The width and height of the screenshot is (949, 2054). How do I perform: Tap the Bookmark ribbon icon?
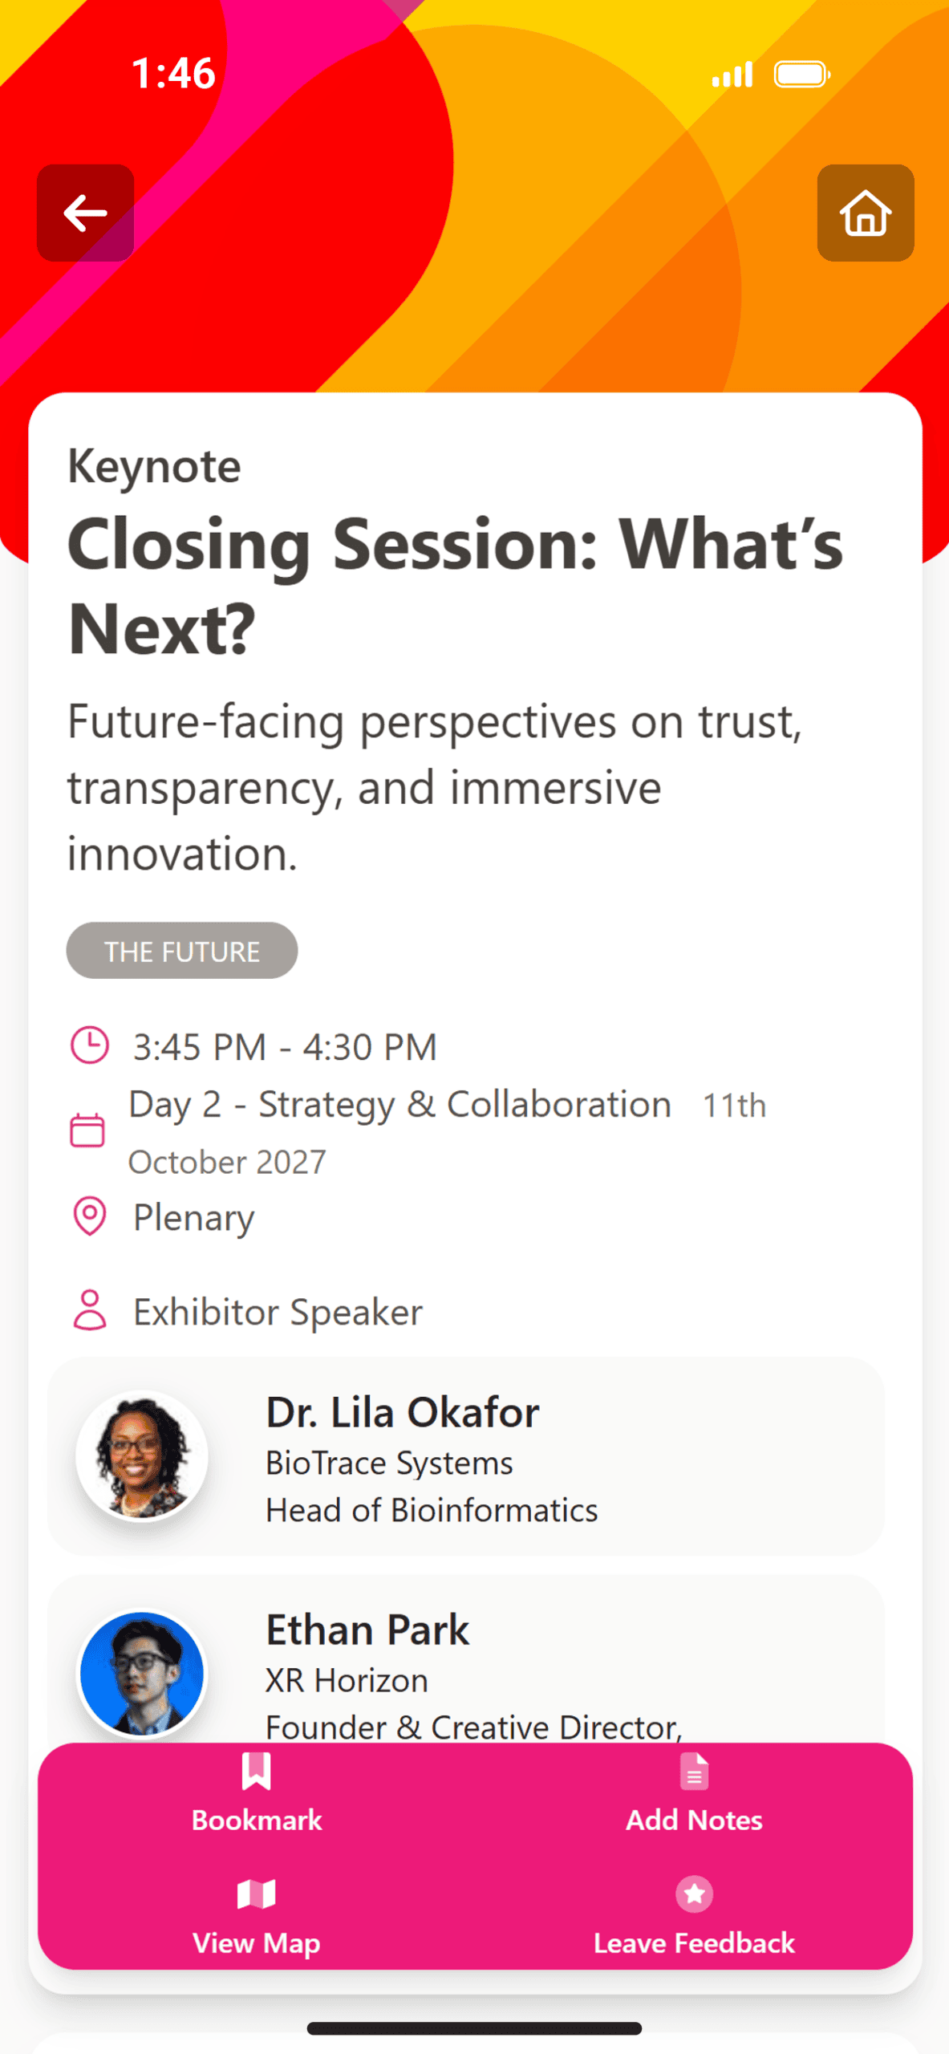click(256, 1771)
